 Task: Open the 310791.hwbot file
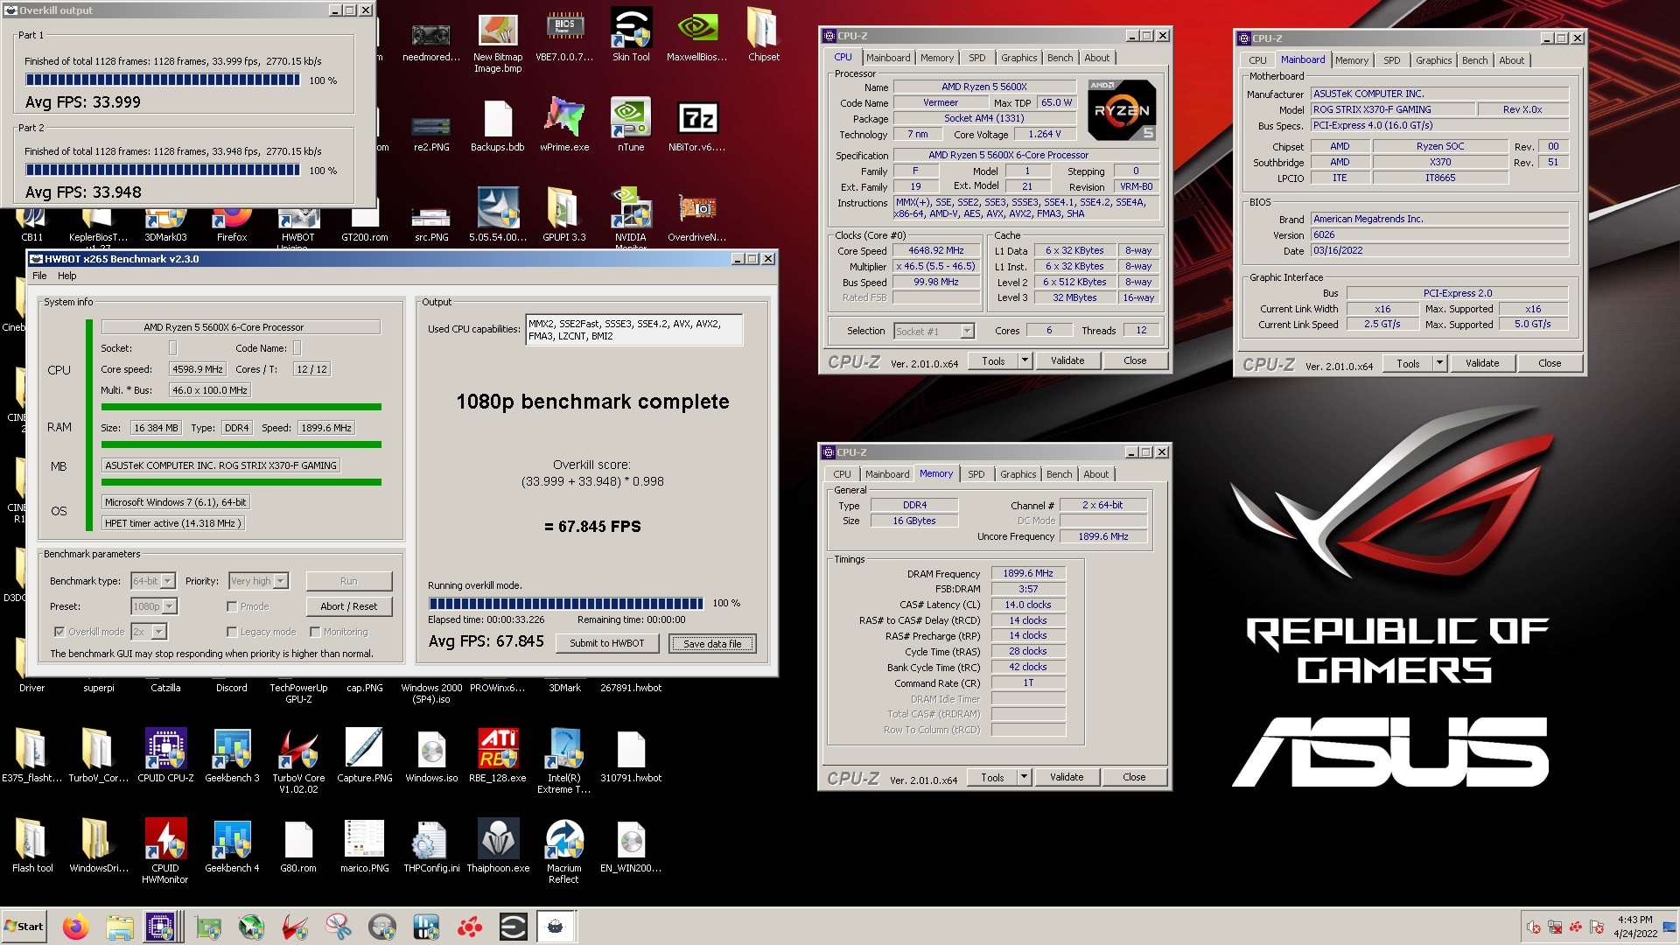point(631,757)
